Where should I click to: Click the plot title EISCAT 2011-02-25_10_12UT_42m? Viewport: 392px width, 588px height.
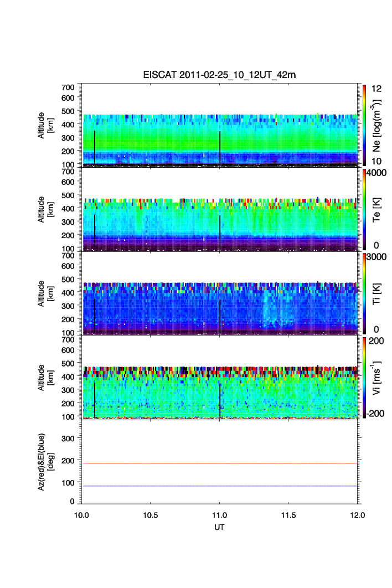tap(219, 75)
